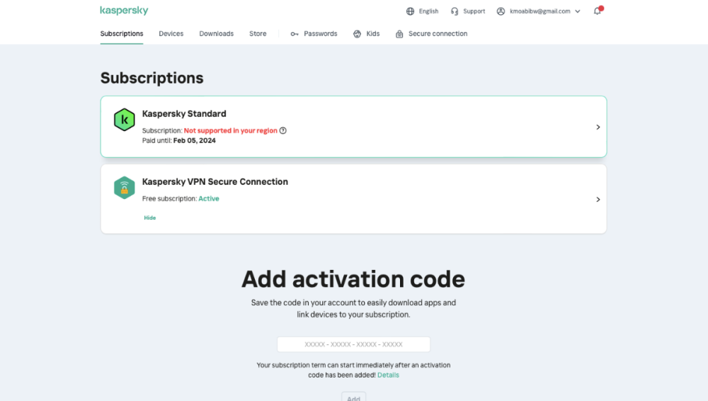
Task: Open Secure connection from the navigation
Action: click(x=431, y=34)
